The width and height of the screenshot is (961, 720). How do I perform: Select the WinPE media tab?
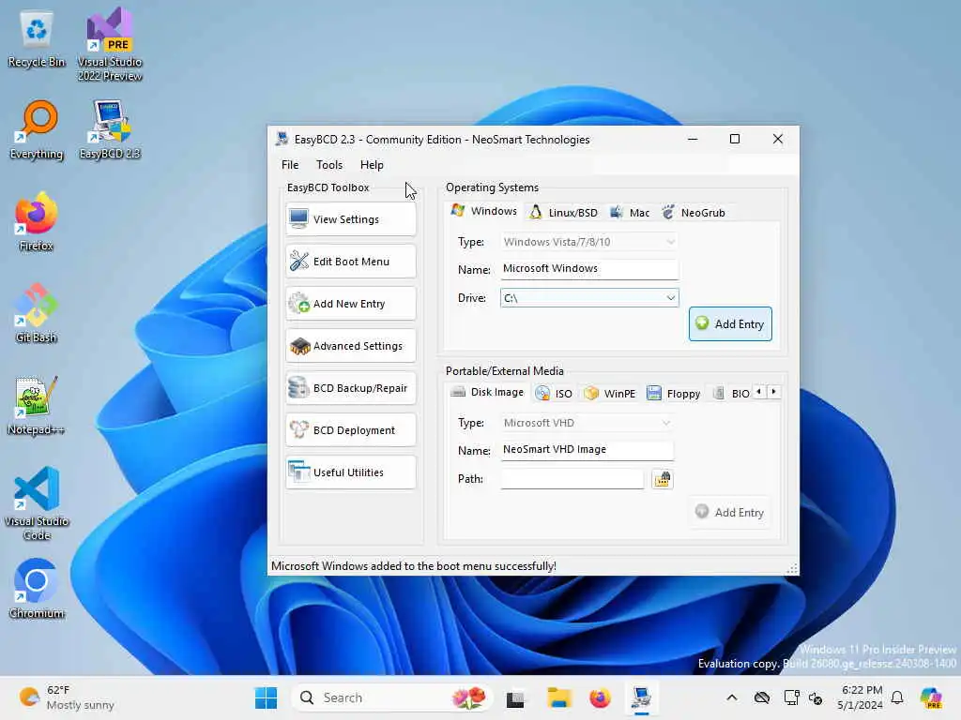click(x=610, y=394)
